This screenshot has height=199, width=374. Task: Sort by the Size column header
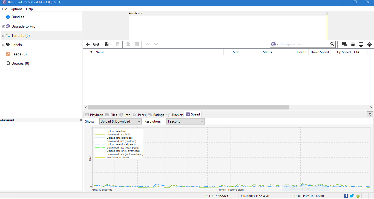click(x=232, y=52)
